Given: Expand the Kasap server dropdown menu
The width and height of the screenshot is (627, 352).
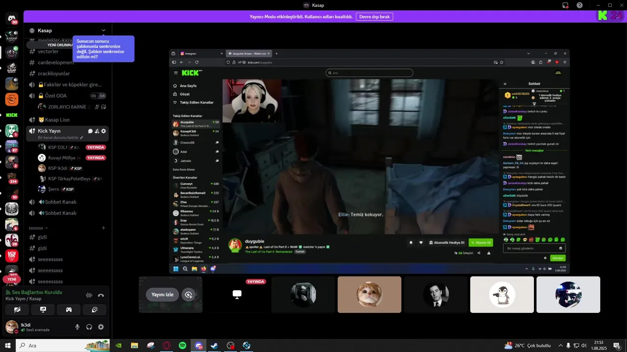Looking at the screenshot, I should pyautogui.click(x=103, y=30).
